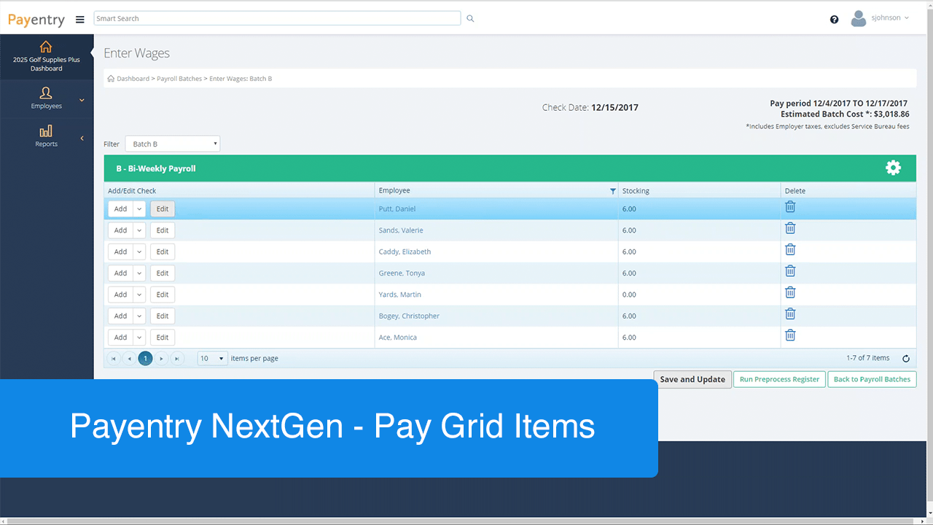This screenshot has height=525, width=933.
Task: Delete Caddy, Elizabeth row with trash icon
Action: (x=790, y=249)
